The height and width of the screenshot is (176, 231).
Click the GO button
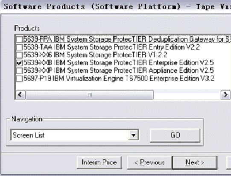point(175,135)
